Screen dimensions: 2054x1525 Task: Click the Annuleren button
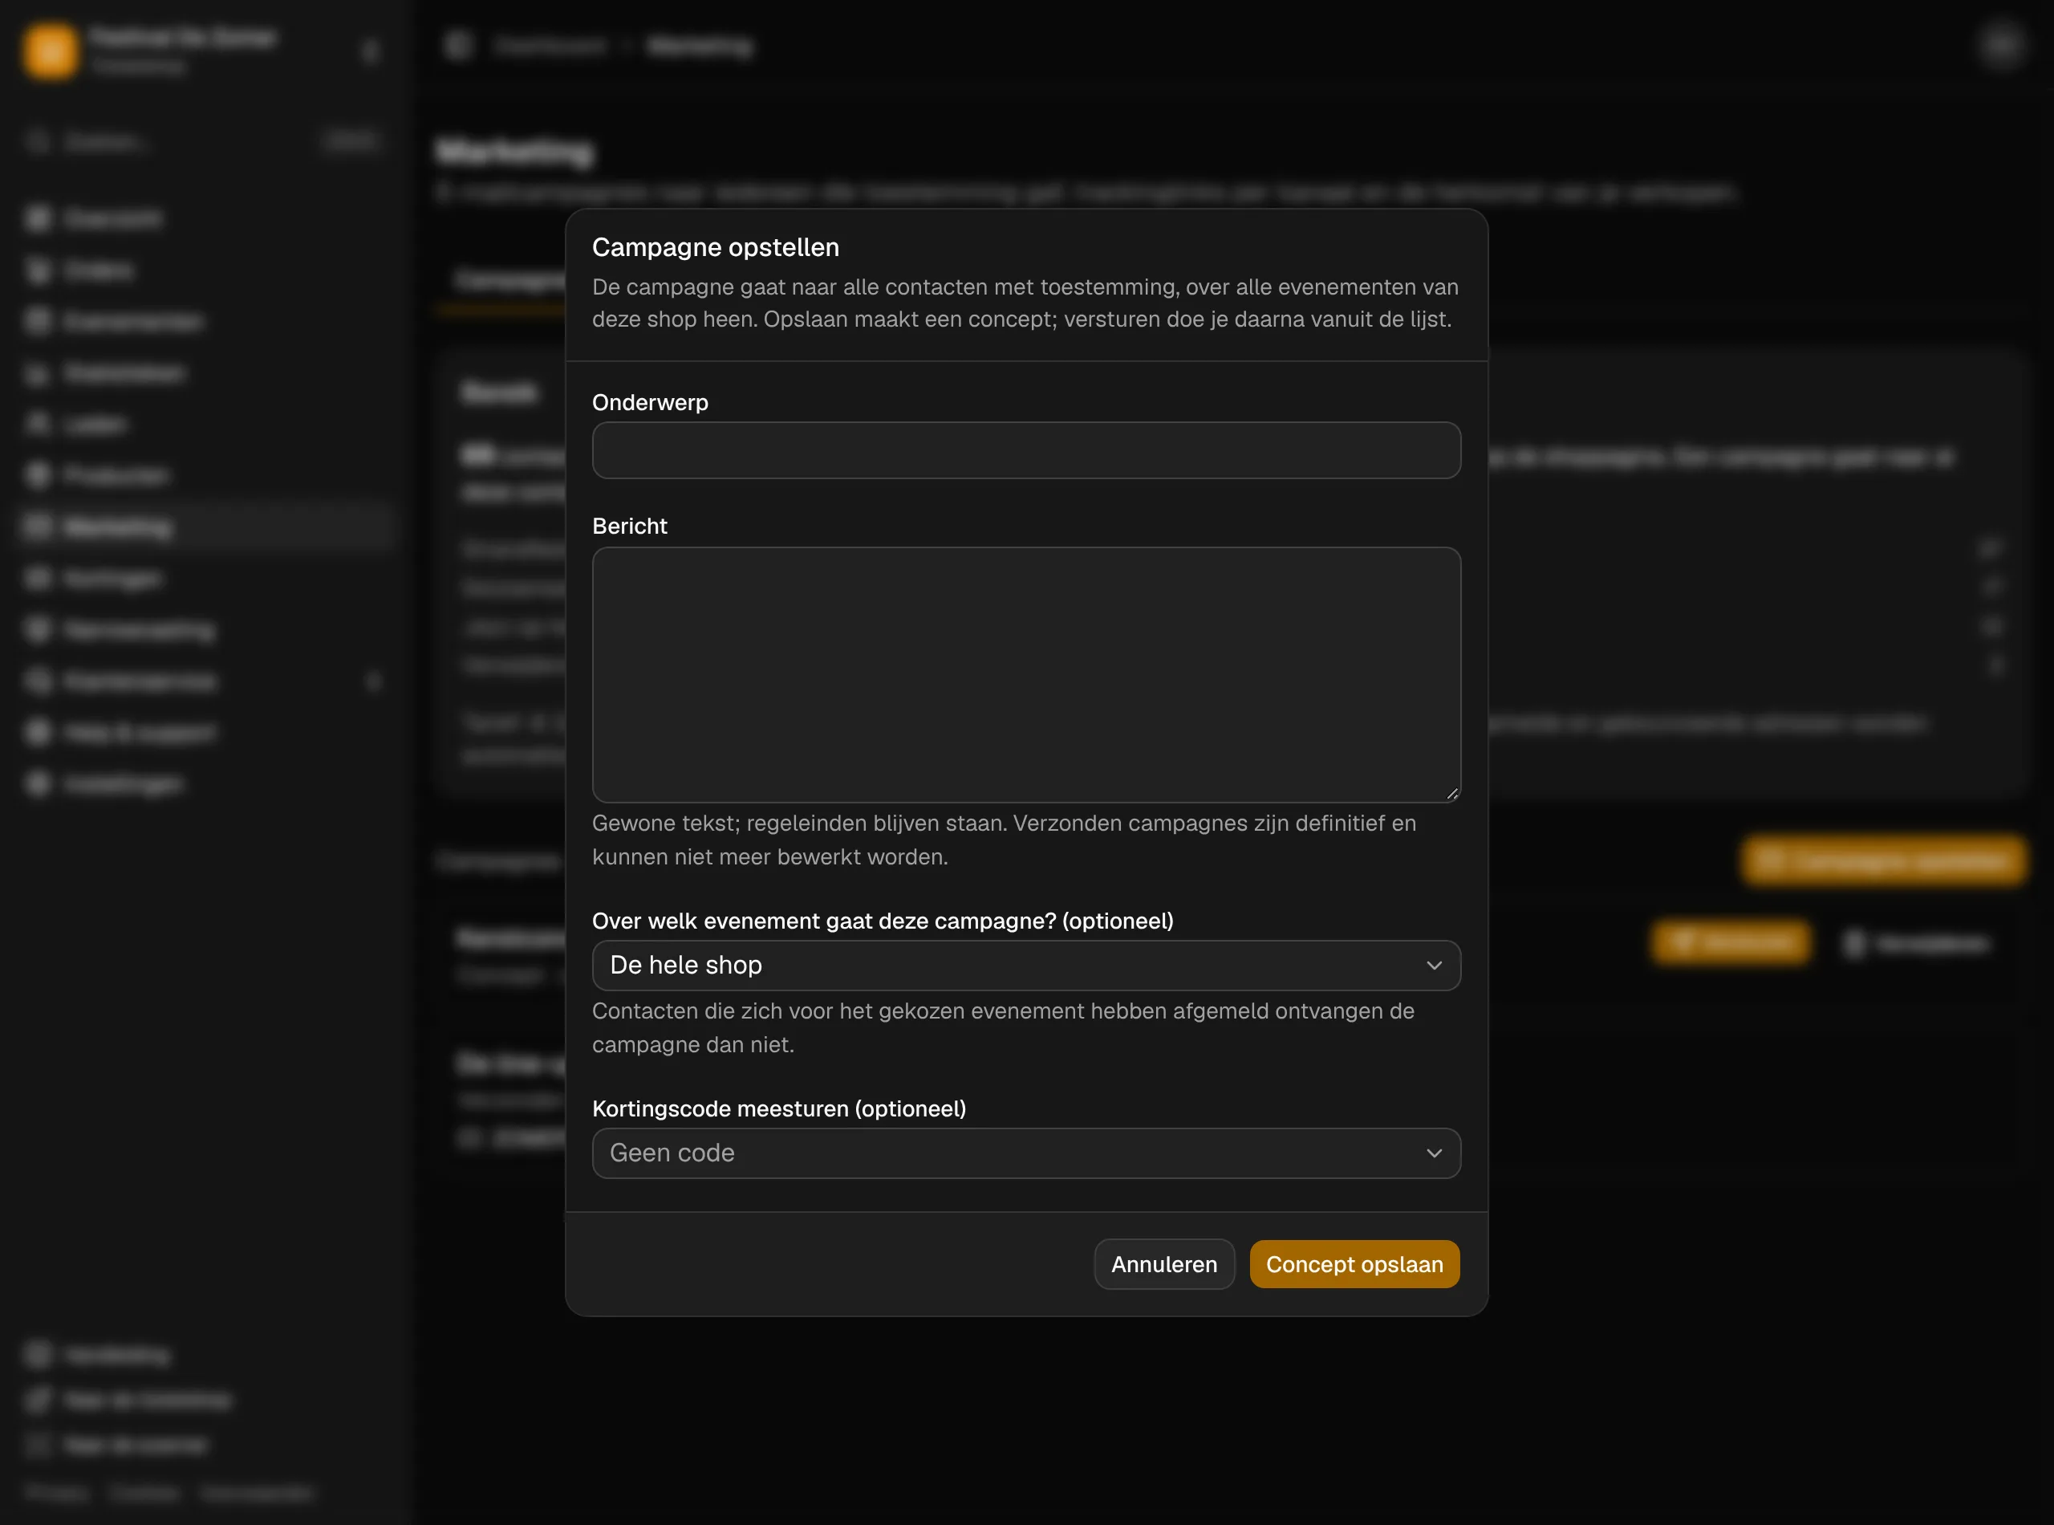[1163, 1264]
